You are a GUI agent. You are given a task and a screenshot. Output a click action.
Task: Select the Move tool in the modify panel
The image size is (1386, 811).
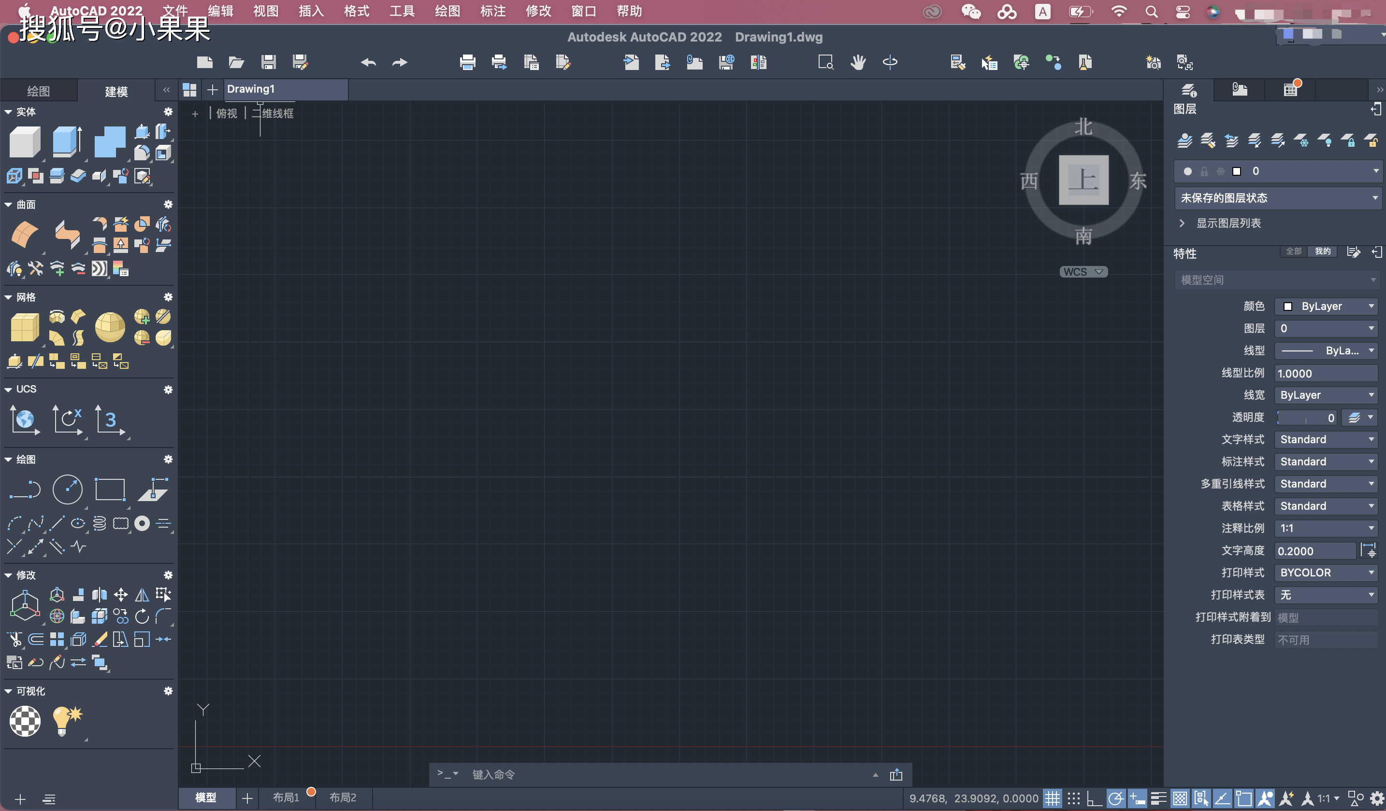pos(120,595)
